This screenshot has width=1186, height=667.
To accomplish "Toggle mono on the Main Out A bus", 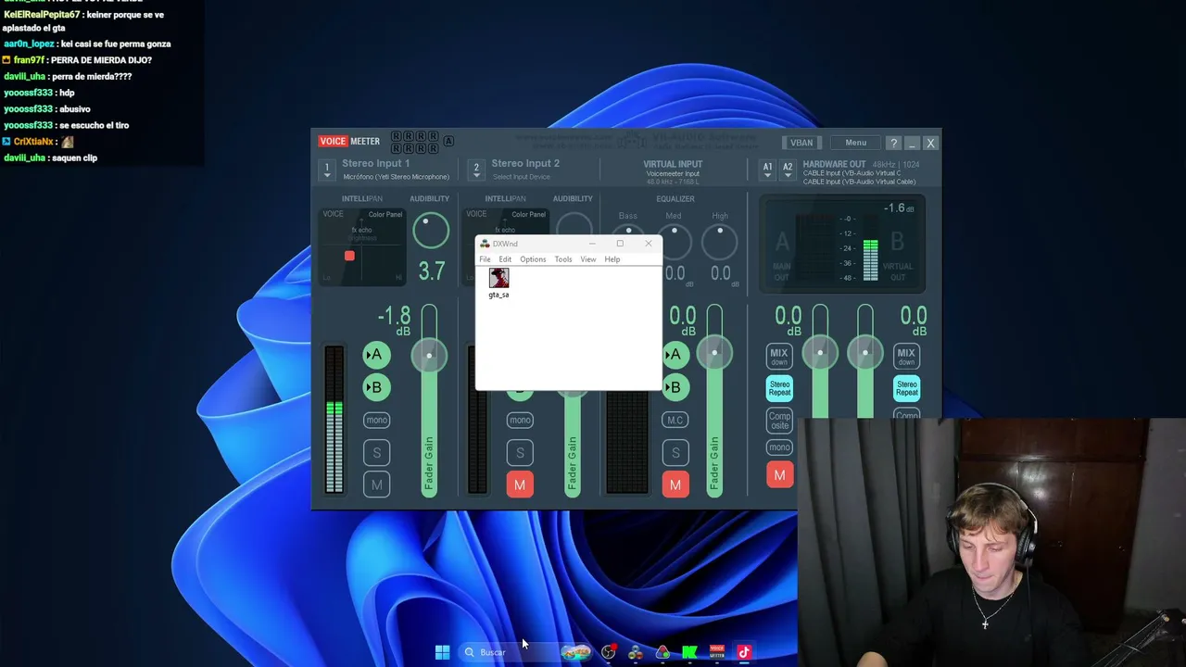I will [779, 447].
